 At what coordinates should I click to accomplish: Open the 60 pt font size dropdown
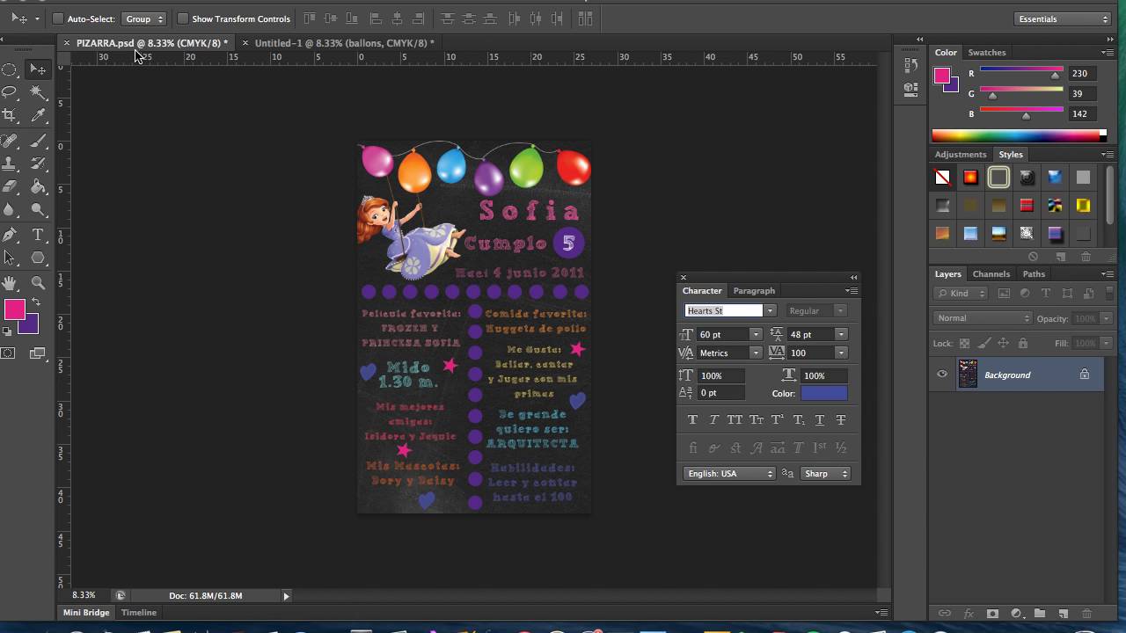click(x=756, y=334)
